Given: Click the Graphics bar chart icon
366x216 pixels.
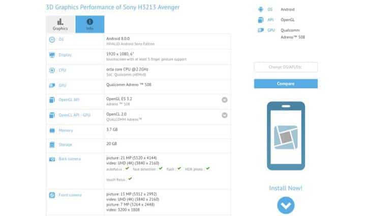Looking at the screenshot, I should [x=60, y=22].
